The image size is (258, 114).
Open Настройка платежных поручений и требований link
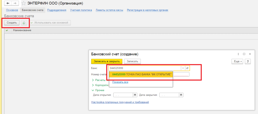pyautogui.click(x=120, y=102)
